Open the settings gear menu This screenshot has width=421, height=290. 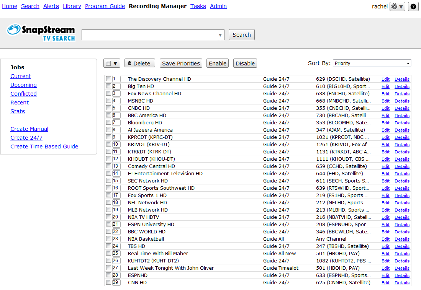point(397,7)
